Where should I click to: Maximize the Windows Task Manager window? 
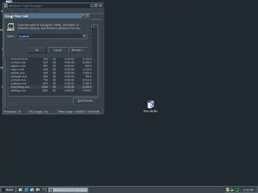coord(96,6)
